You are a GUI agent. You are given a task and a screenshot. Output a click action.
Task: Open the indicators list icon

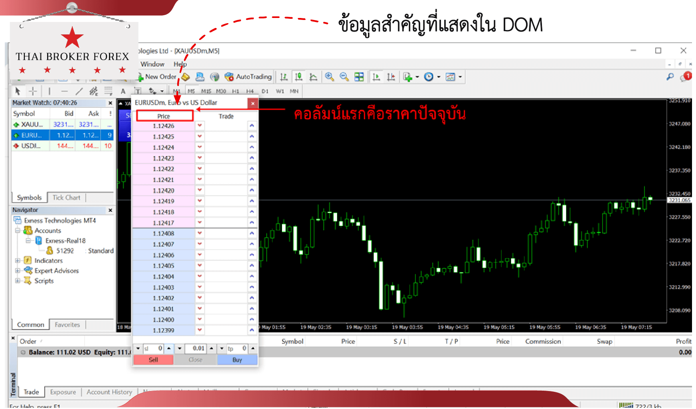click(408, 77)
